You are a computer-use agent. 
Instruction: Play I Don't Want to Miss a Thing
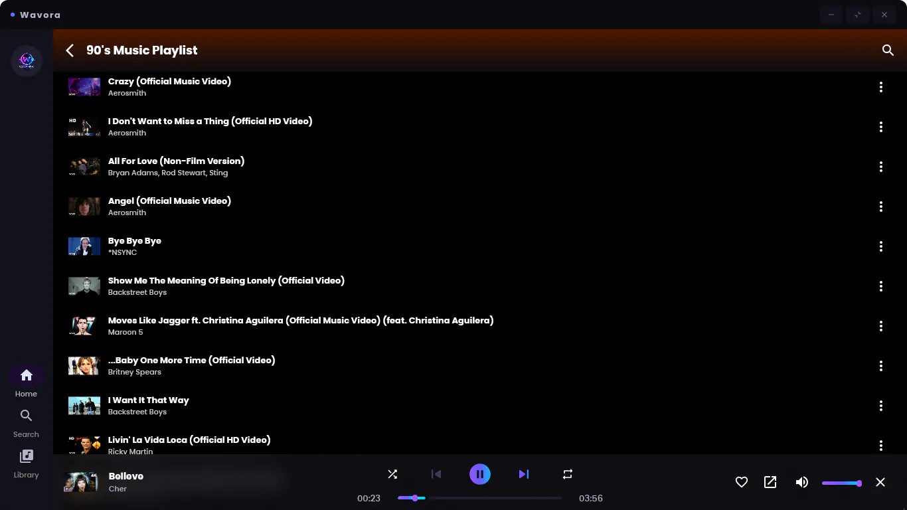(210, 121)
